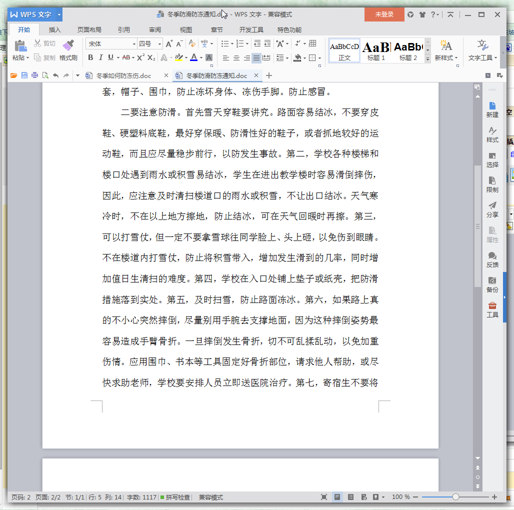The width and height of the screenshot is (514, 510).
Task: Expand the line spacing dropdown
Action: click(287, 58)
